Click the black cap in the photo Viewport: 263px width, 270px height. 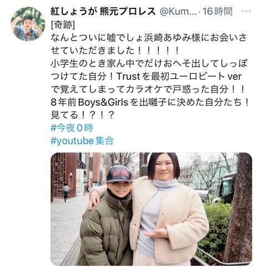pos(119,174)
